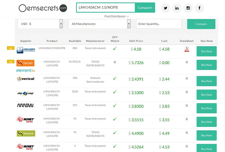Screen dimensions: 225x152
Task: Click the $2.5300 unit price
Action: click(x=136, y=93)
